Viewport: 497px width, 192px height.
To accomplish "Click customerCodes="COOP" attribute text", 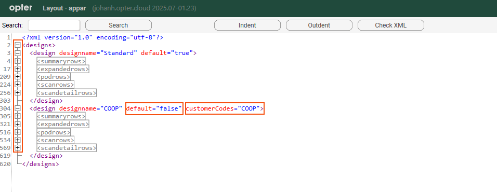I will tap(223, 108).
